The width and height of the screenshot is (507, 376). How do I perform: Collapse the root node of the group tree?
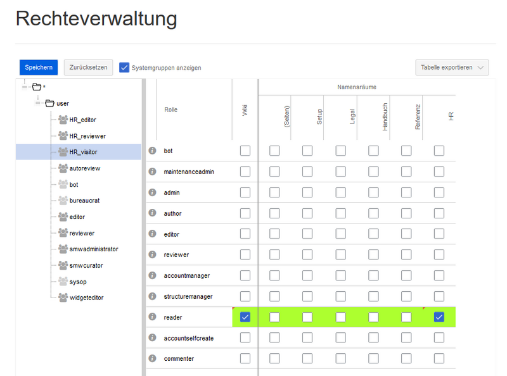(24, 87)
